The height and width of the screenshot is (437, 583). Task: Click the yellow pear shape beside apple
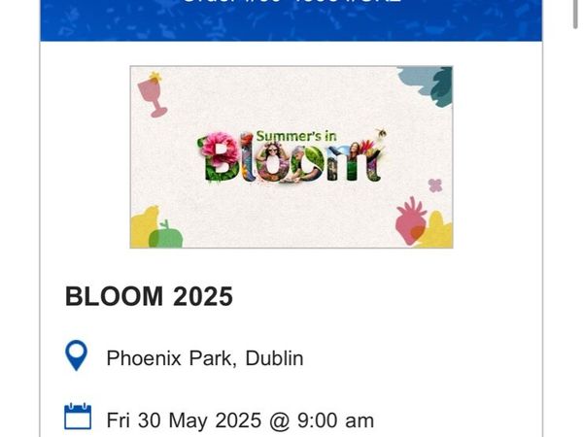pyautogui.click(x=145, y=226)
